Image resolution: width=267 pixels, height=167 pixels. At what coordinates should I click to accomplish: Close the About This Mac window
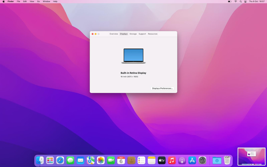(93, 34)
